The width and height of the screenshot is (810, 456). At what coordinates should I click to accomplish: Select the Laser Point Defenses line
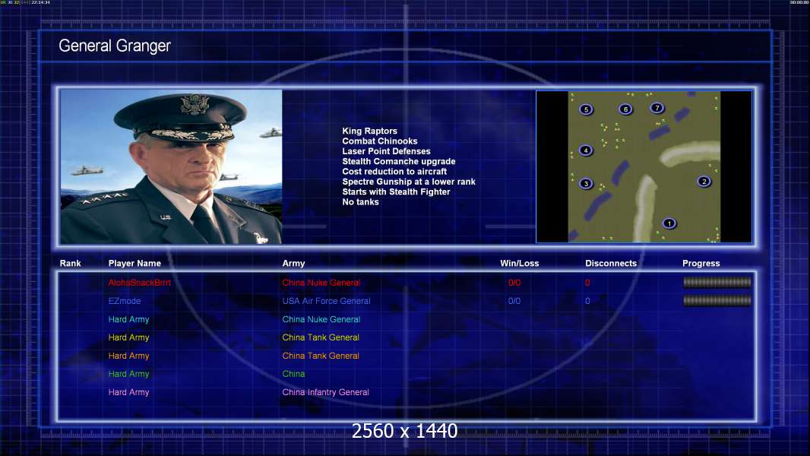[x=386, y=151]
